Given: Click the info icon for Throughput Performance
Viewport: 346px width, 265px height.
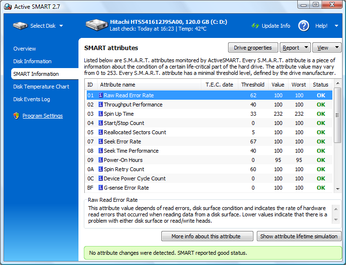Looking at the screenshot, I should coord(100,105).
